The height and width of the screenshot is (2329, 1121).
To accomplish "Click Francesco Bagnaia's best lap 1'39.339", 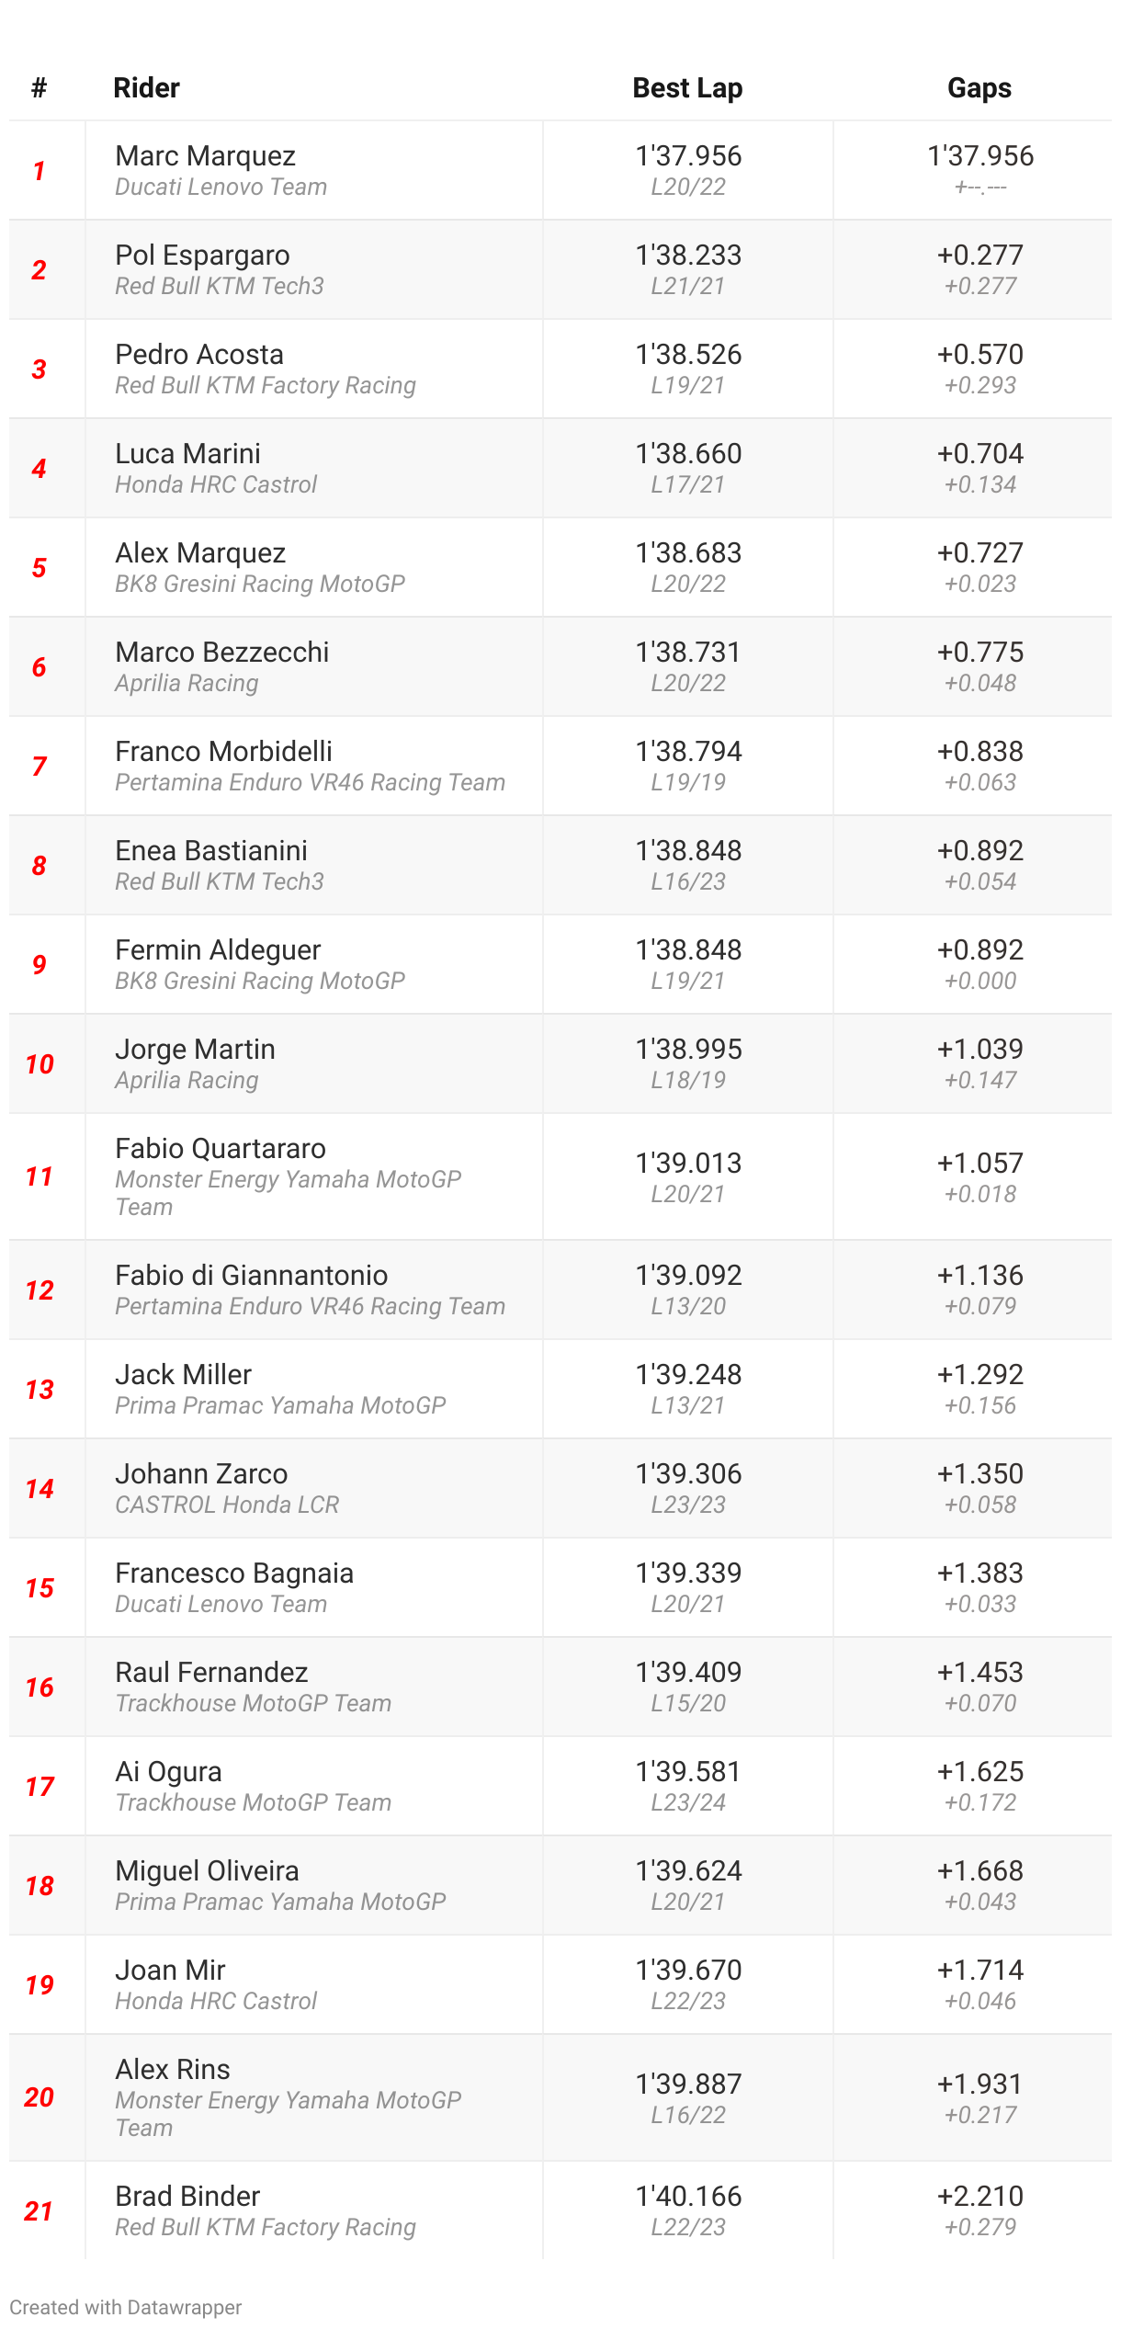I will point(688,1573).
